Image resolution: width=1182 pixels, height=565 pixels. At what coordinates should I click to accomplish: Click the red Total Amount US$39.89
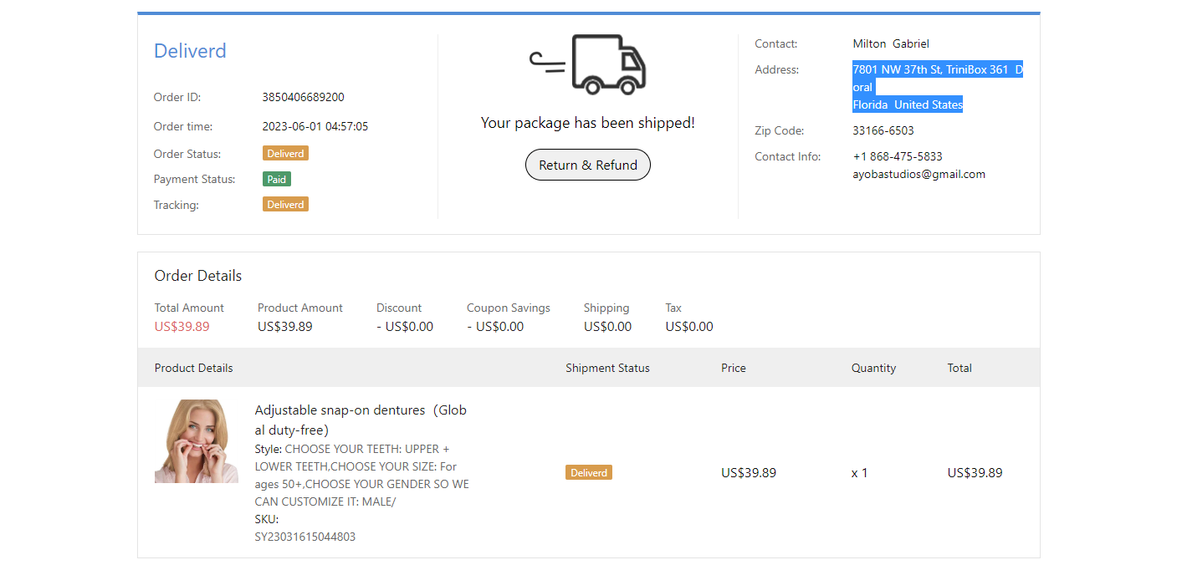pos(182,326)
